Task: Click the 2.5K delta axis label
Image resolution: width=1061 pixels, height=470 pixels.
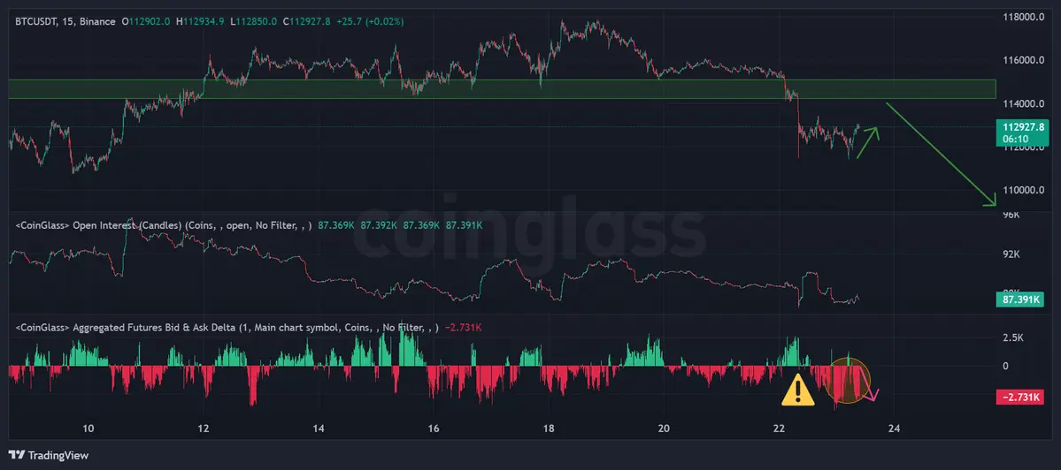Action: tap(1013, 337)
